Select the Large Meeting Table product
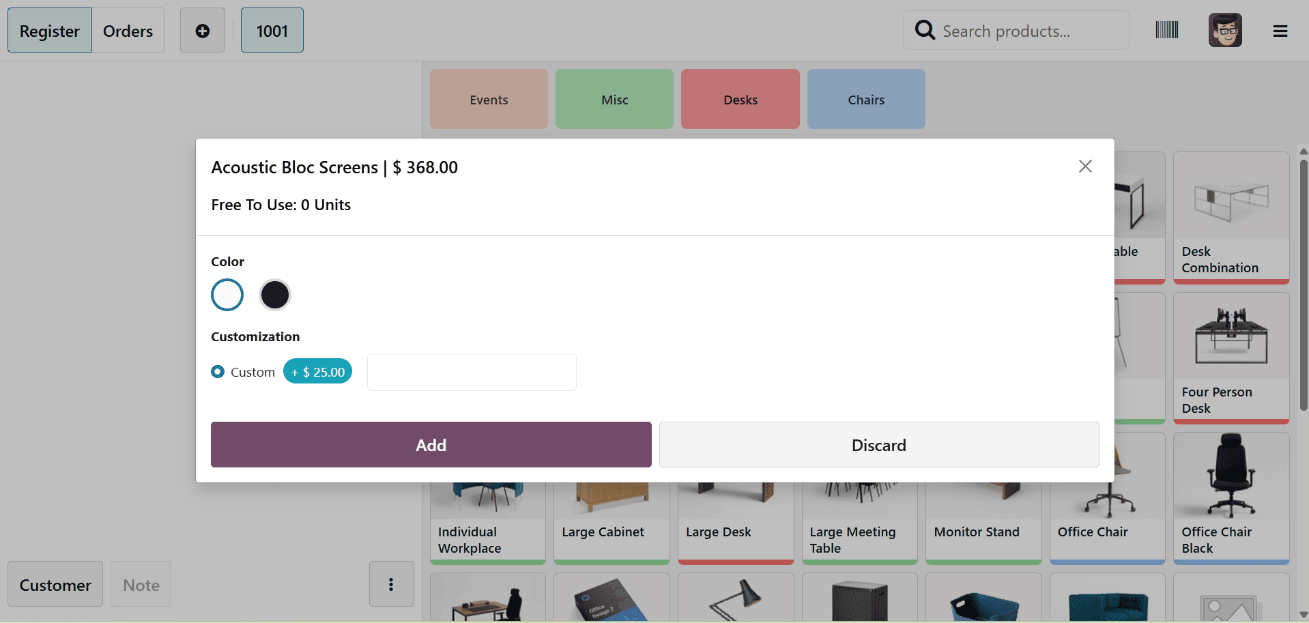 coord(859,523)
